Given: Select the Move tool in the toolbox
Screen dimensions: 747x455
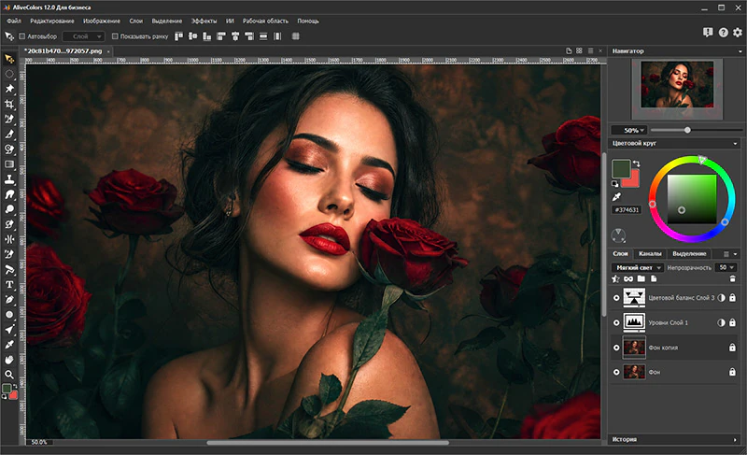Looking at the screenshot, I should click(x=9, y=59).
